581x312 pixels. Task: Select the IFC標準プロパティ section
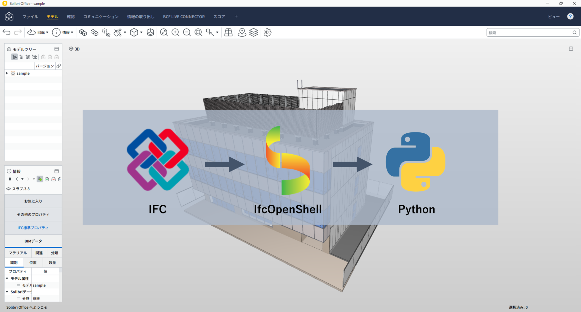pos(33,228)
